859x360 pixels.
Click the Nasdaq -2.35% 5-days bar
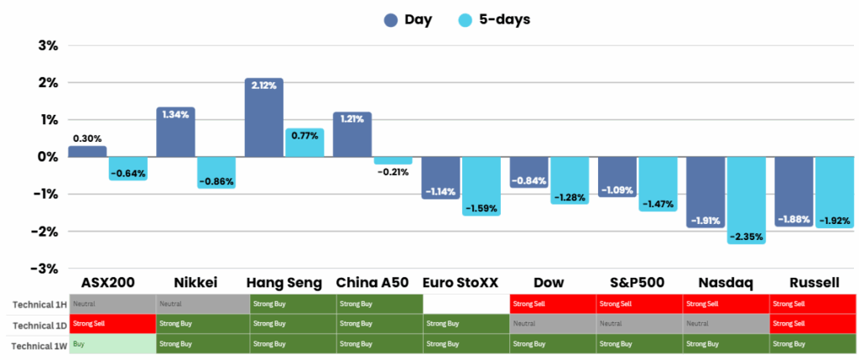747,200
